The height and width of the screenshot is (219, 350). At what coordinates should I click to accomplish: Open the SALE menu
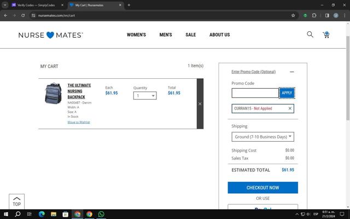[x=191, y=34]
